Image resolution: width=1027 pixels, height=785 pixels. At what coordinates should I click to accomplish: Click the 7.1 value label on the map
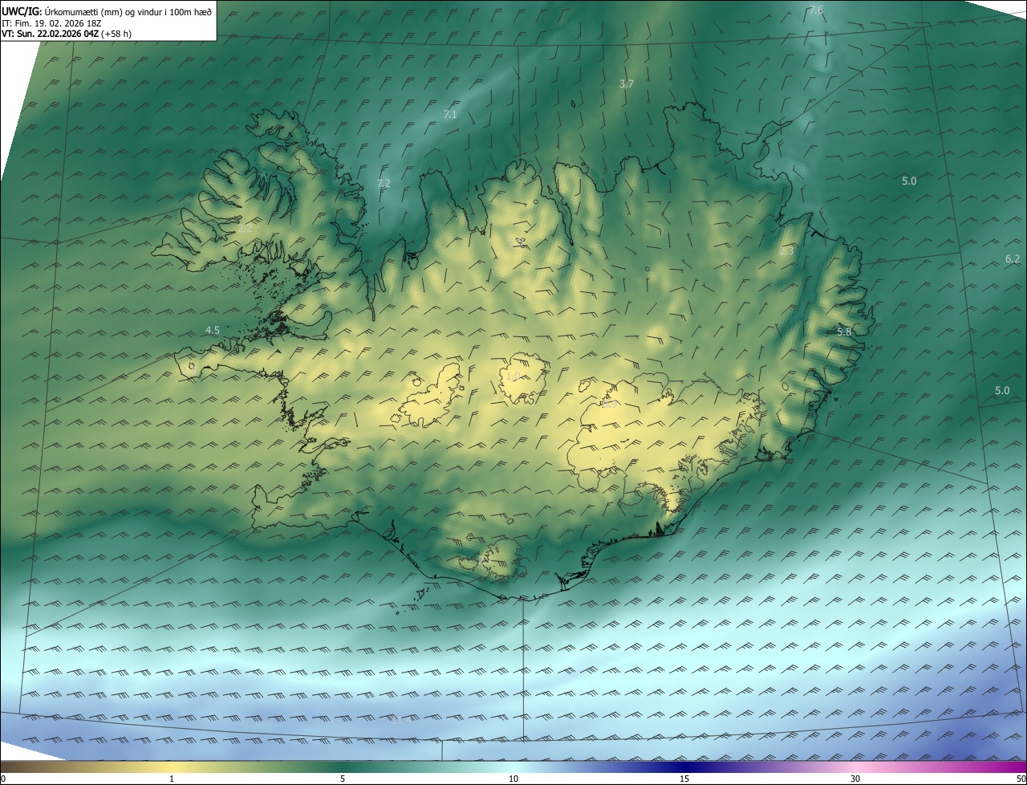450,114
